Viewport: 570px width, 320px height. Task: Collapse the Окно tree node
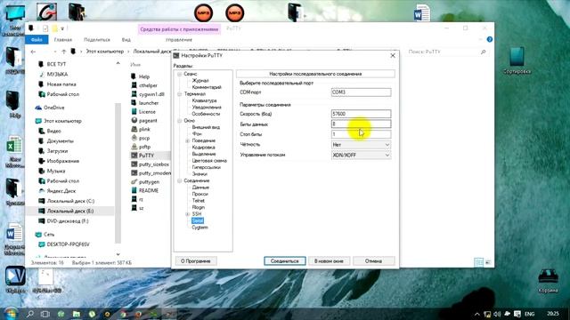(x=180, y=121)
